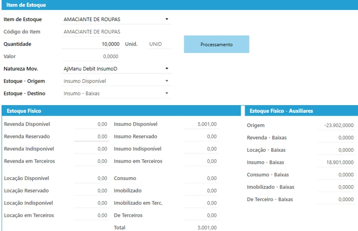Click the Locação Indisponível value field
Viewport: 358px width, 231px height.
coord(92,203)
